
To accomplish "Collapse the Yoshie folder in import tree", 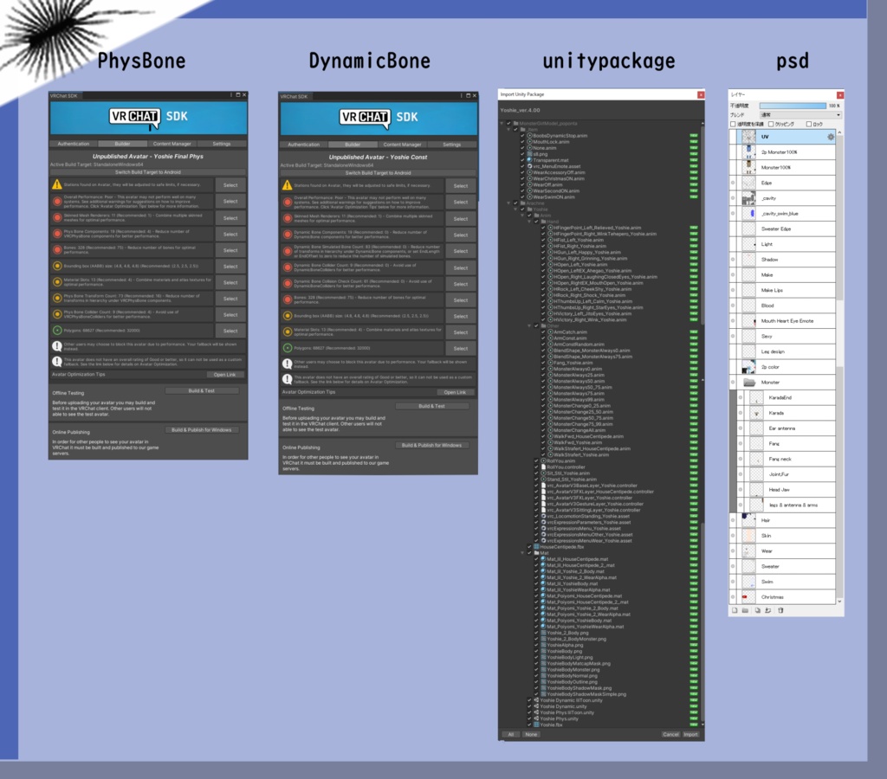I will click(515, 209).
